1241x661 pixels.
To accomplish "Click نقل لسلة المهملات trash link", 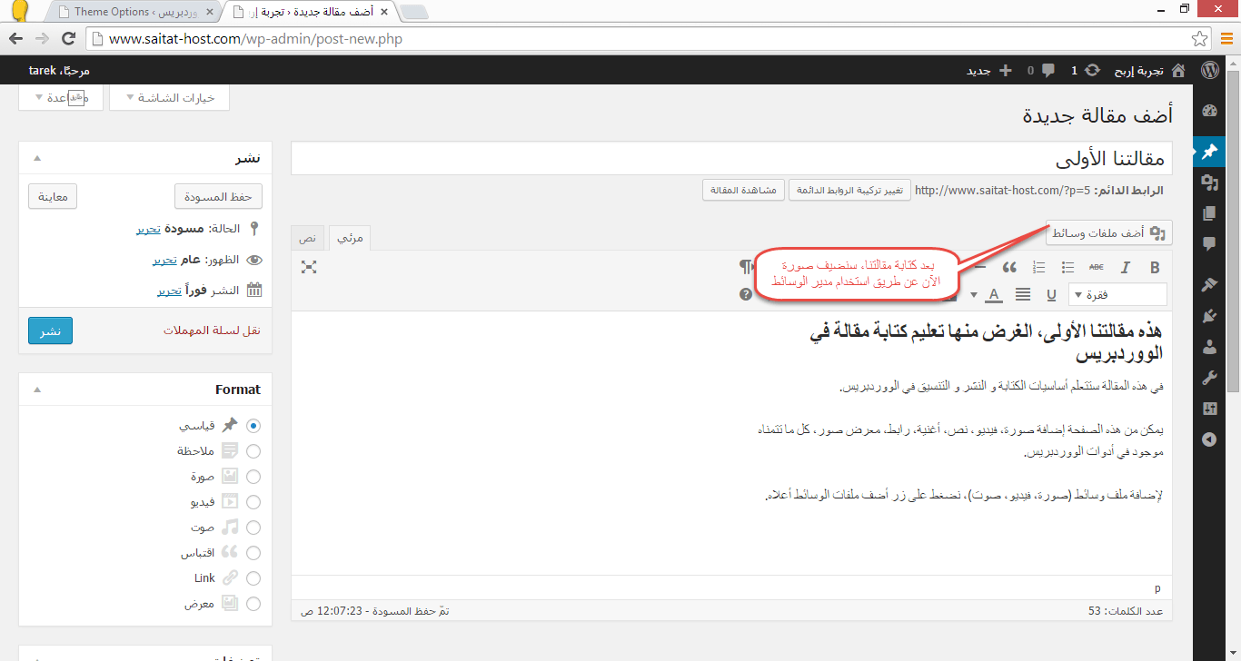I will pos(212,330).
